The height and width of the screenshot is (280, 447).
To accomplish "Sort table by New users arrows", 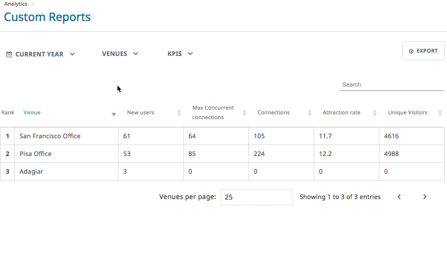I will point(179,113).
